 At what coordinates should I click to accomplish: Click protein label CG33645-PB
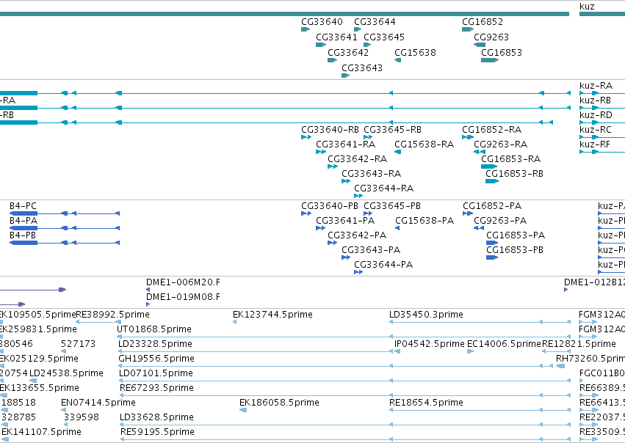(x=392, y=206)
